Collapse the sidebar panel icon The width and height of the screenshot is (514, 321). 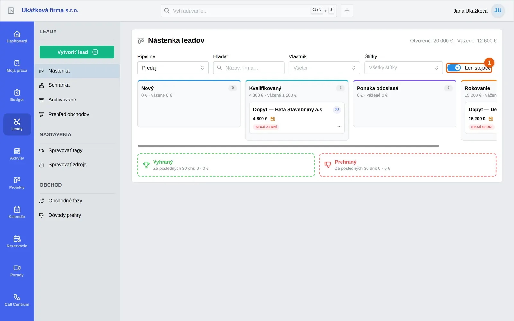click(x=11, y=11)
